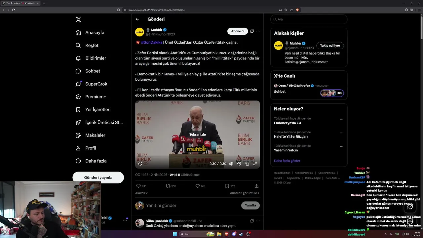Open video settings gear icon
The height and width of the screenshot is (238, 423).
(239, 164)
